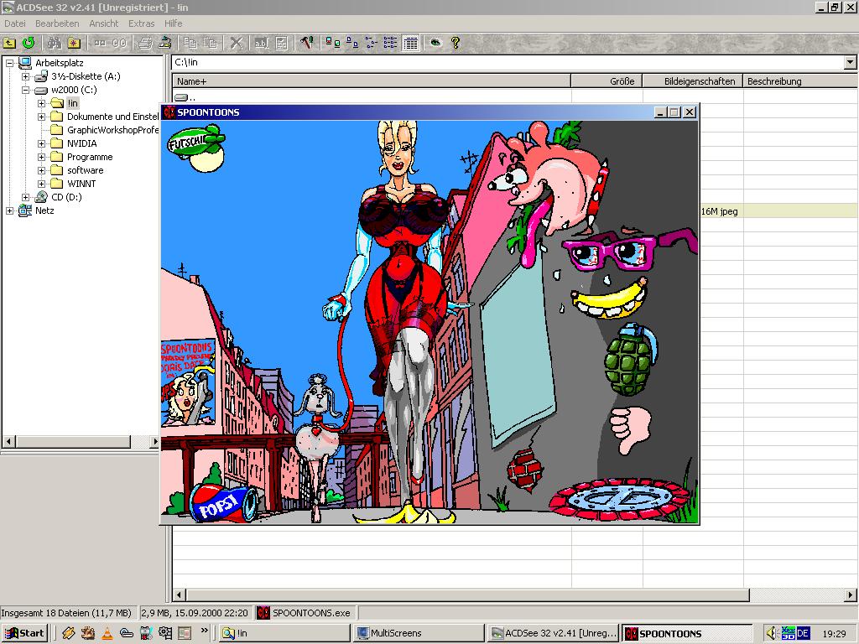This screenshot has height=644, width=859.
Task: Open the Ansicht menu
Action: click(103, 23)
